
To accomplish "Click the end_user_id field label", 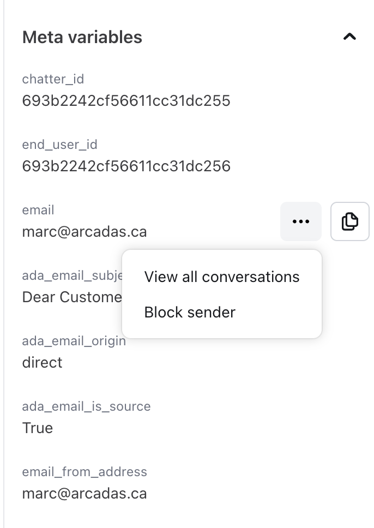I will (59, 145).
